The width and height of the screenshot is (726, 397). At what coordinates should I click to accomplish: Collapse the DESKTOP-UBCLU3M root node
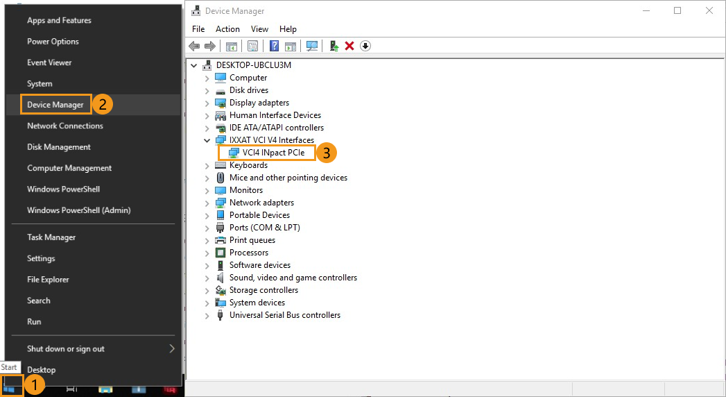click(194, 66)
